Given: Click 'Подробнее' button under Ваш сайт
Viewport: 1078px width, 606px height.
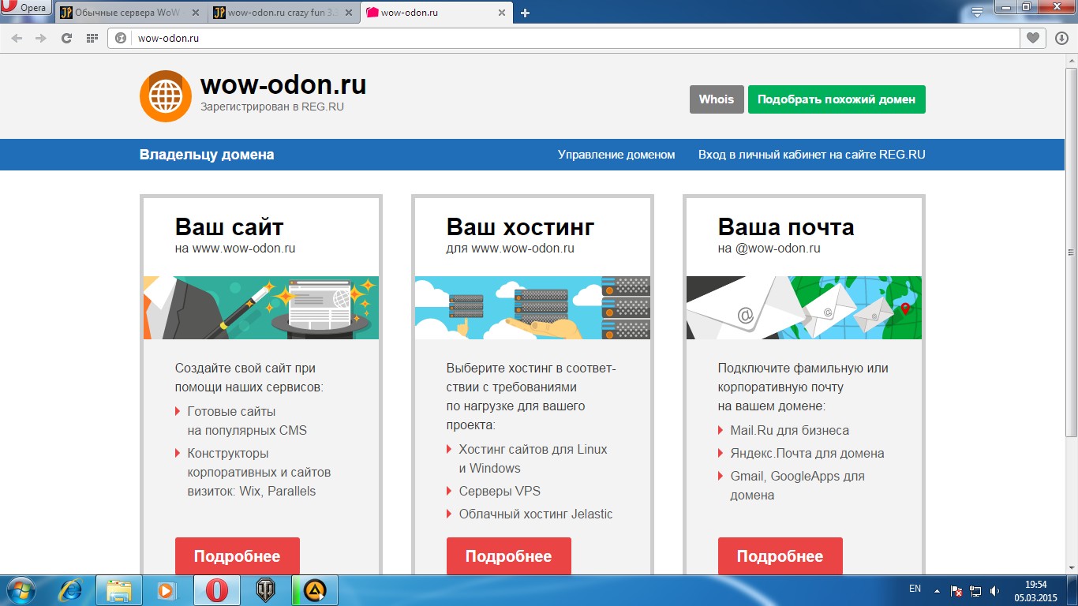Looking at the screenshot, I should click(238, 556).
